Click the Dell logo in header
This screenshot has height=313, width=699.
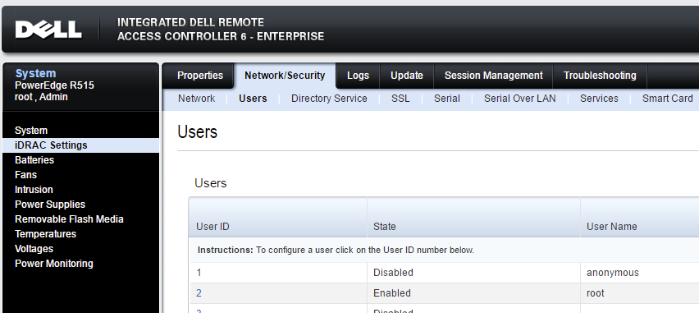tap(48, 30)
